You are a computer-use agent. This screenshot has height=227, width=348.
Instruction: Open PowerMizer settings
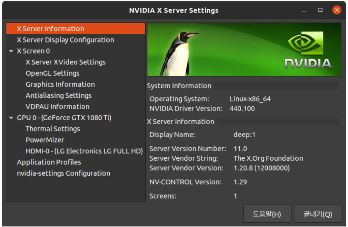coord(45,140)
